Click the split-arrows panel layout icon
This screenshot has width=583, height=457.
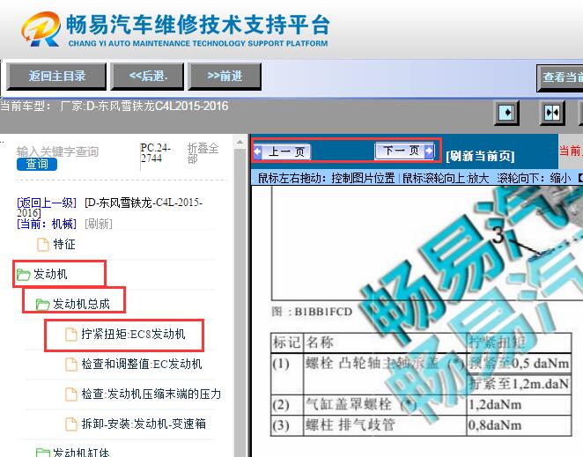(552, 113)
